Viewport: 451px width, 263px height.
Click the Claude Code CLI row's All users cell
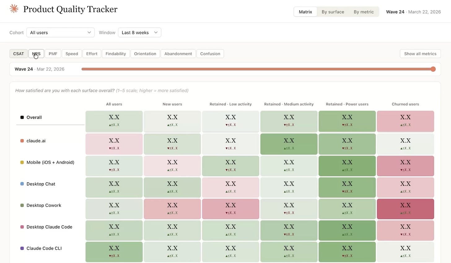tap(114, 252)
